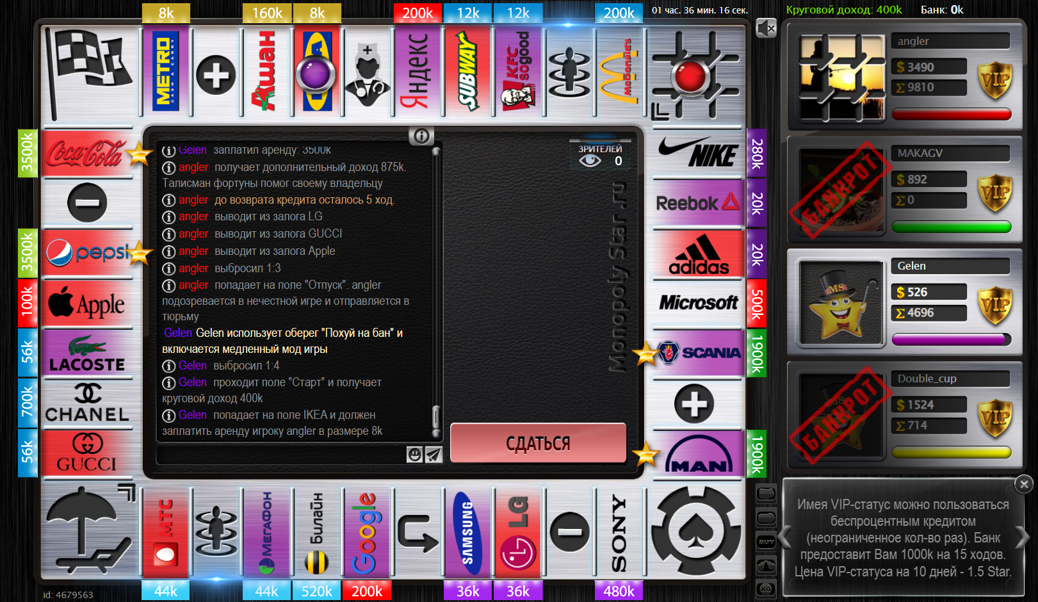Viewport: 1038px width, 602px height.
Task: Select the McDonald's board cell
Action: pos(619,72)
